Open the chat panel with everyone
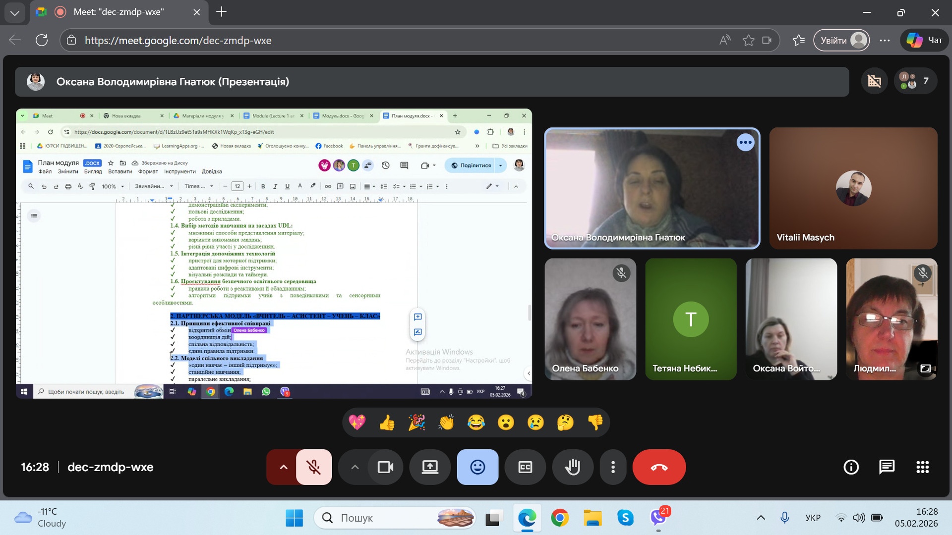Image resolution: width=952 pixels, height=535 pixels. coord(887,467)
